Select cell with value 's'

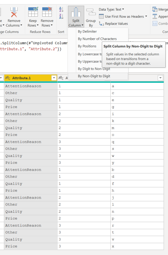(137, 149)
